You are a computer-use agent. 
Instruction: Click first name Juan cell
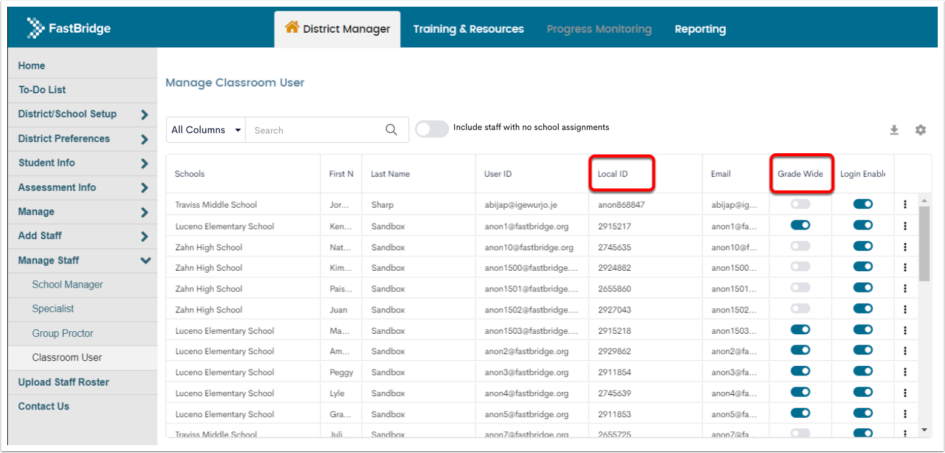point(341,309)
